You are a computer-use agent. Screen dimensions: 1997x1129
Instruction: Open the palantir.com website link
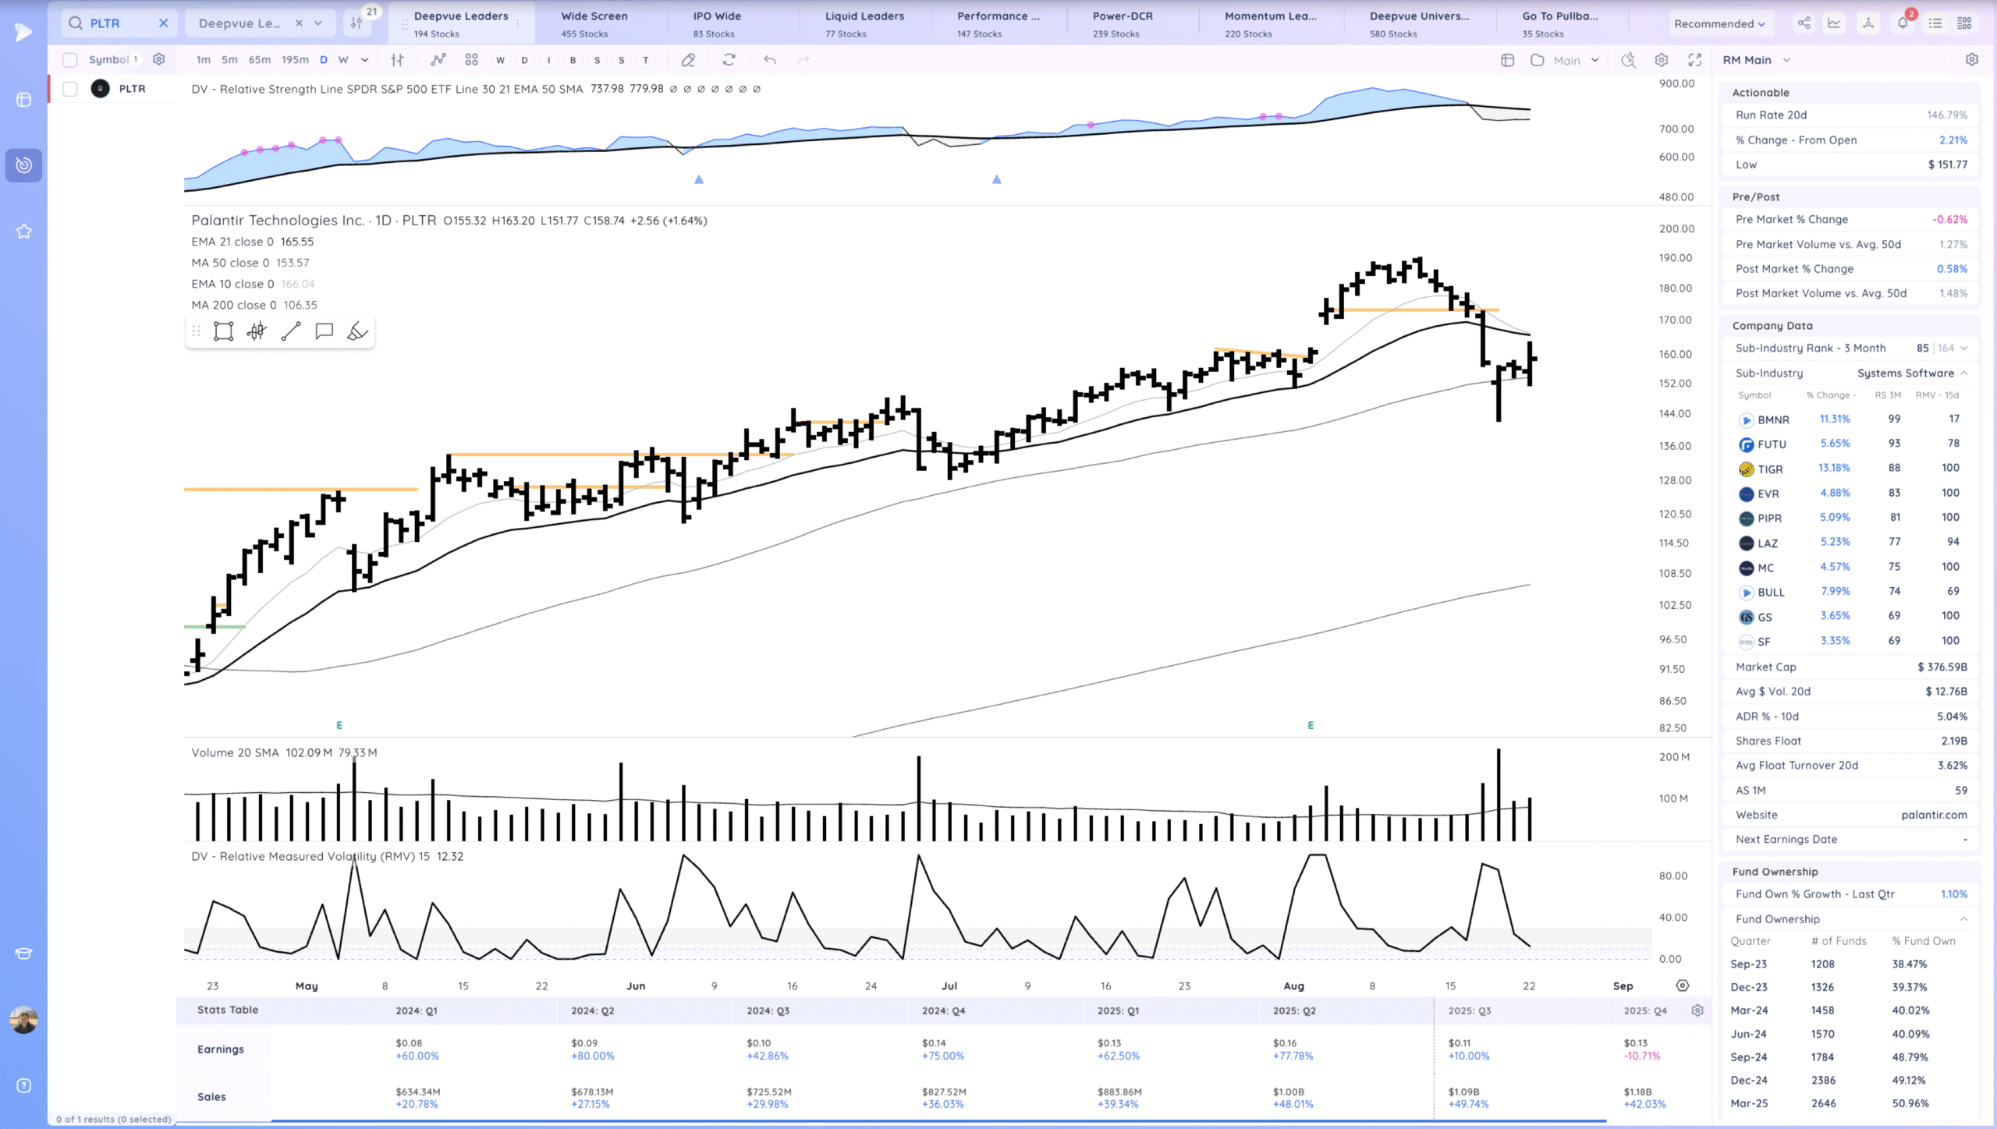click(x=1934, y=814)
